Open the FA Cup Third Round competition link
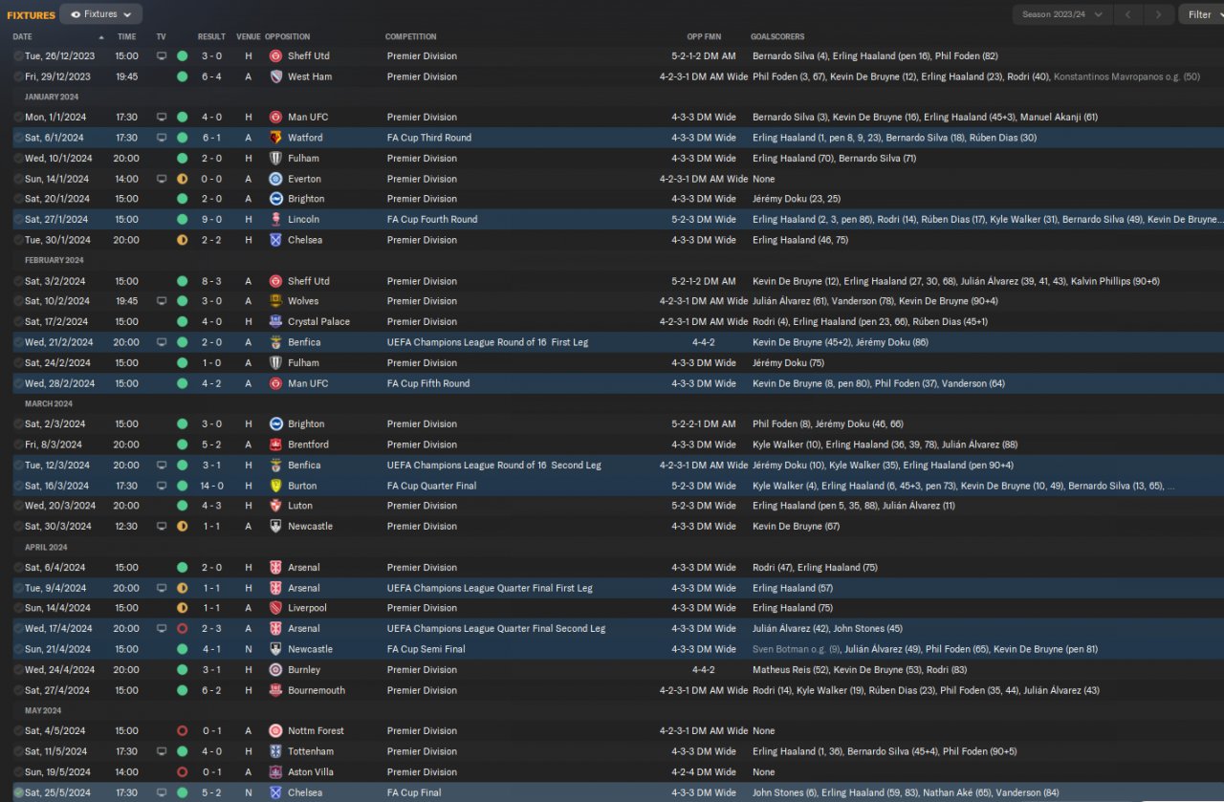 [429, 138]
